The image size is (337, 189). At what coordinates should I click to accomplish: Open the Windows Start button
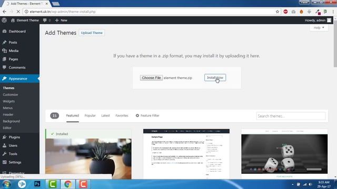pyautogui.click(x=7, y=184)
